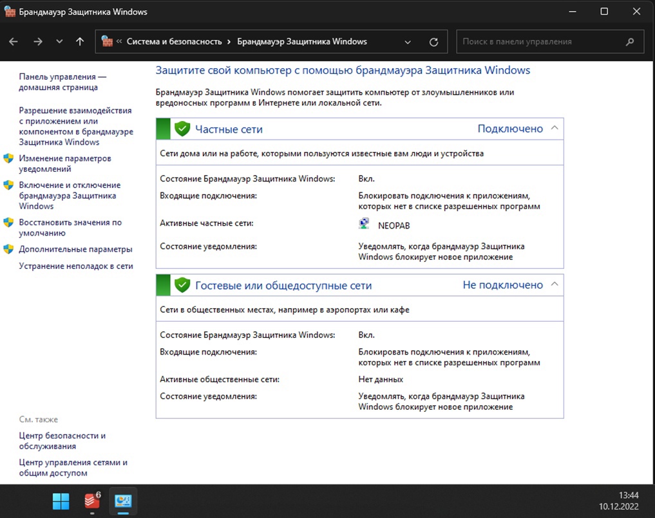Click 'Нет данных' value for public networks
This screenshot has width=655, height=518.
(381, 380)
